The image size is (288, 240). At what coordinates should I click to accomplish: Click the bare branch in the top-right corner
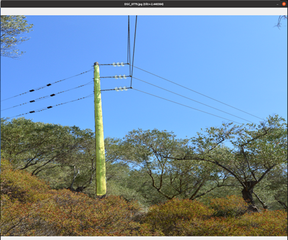281,22
